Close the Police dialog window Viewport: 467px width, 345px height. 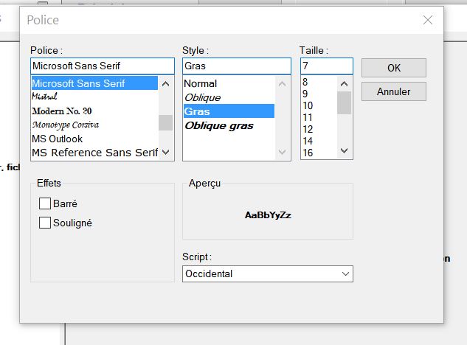pos(428,20)
